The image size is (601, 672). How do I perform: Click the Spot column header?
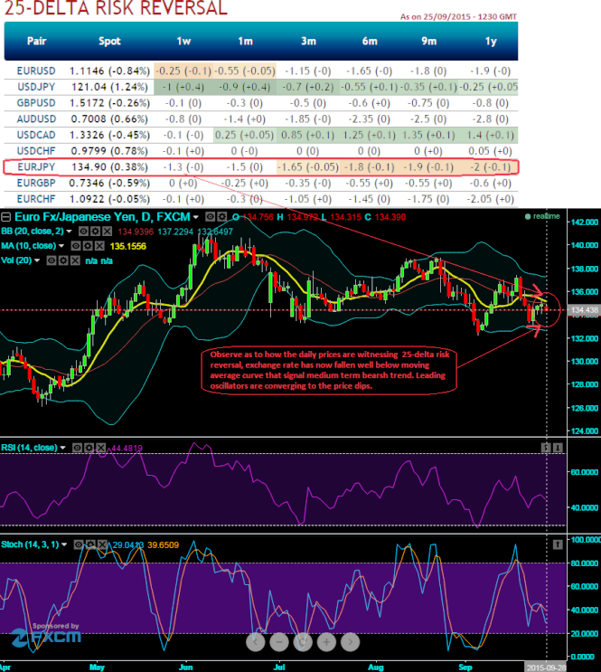coord(109,41)
